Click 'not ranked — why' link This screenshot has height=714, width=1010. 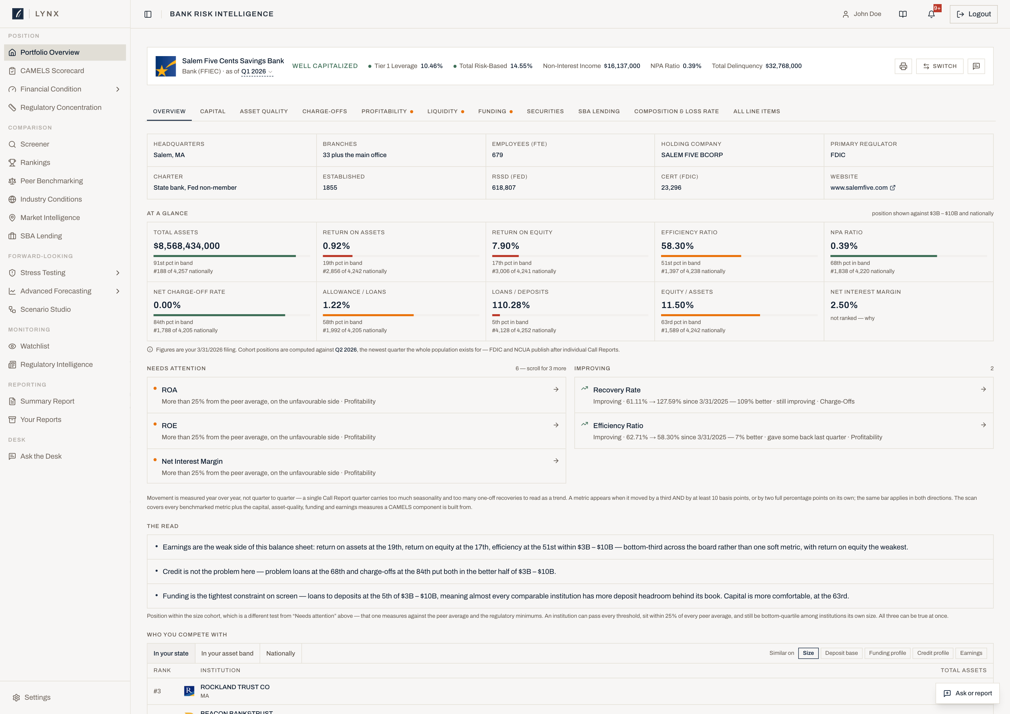coord(853,318)
